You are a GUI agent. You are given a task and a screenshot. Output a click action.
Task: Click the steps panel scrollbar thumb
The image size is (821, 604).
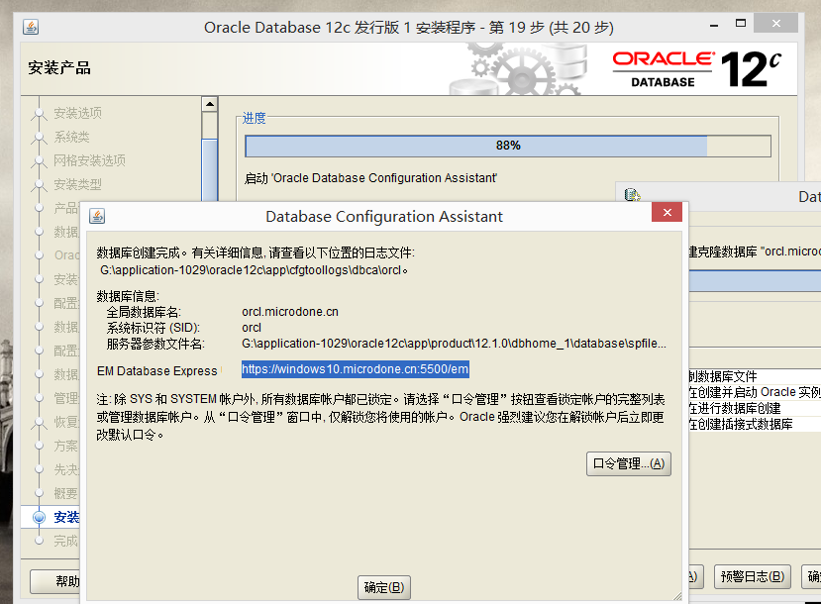click(x=209, y=170)
